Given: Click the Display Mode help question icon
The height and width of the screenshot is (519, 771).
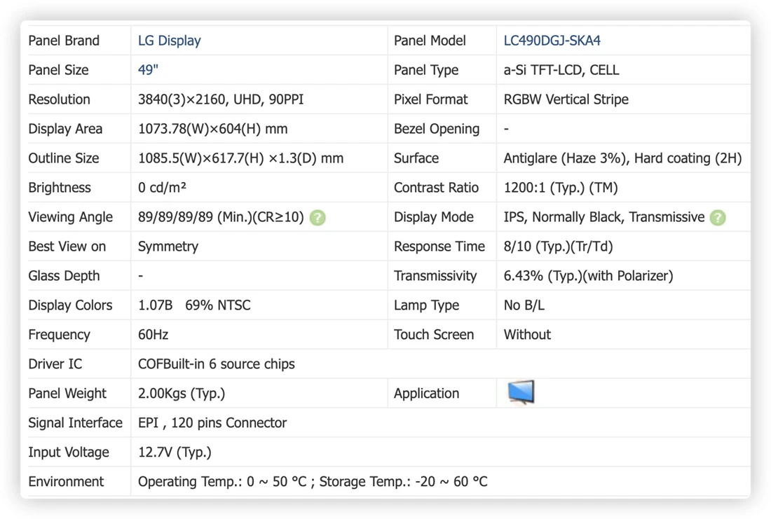Looking at the screenshot, I should point(718,218).
